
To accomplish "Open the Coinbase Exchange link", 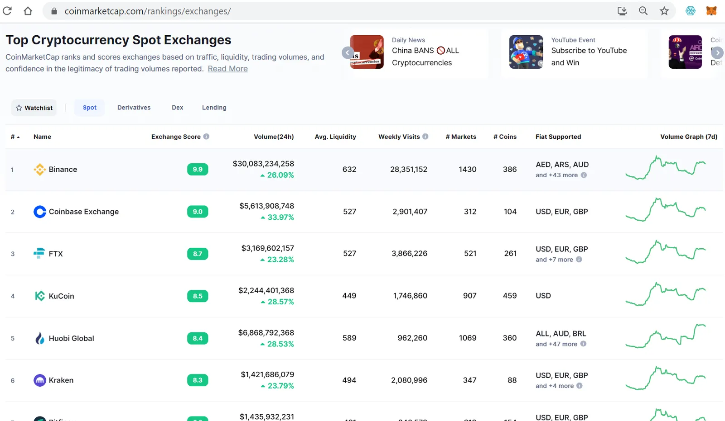I will tap(84, 212).
